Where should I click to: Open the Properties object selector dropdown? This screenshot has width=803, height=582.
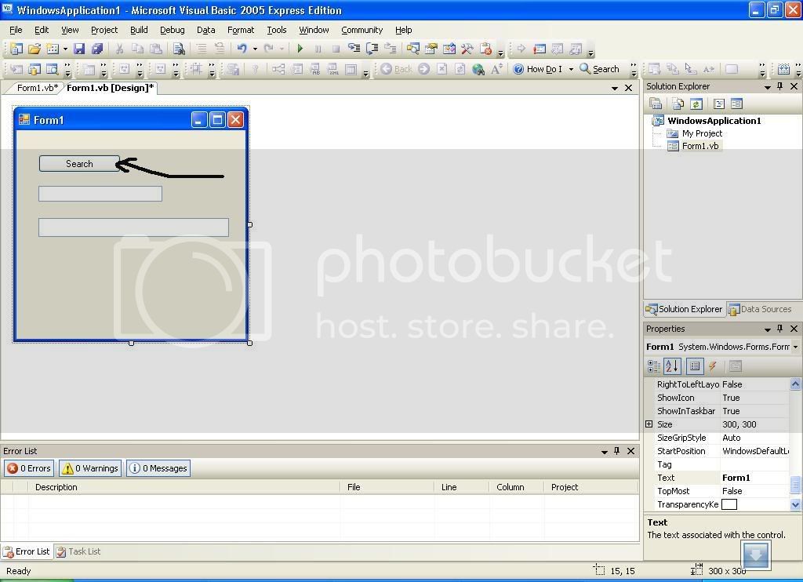click(x=795, y=347)
